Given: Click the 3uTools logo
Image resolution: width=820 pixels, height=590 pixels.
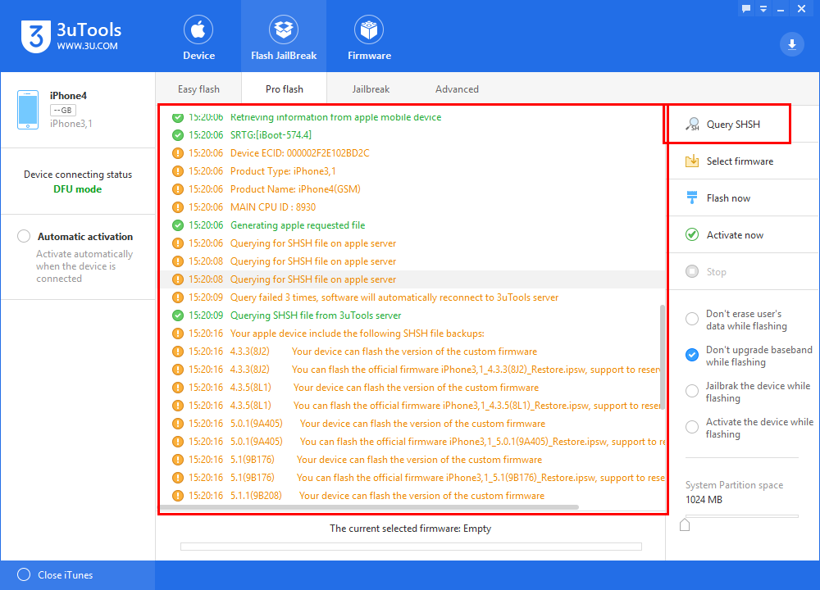Looking at the screenshot, I should pos(71,37).
